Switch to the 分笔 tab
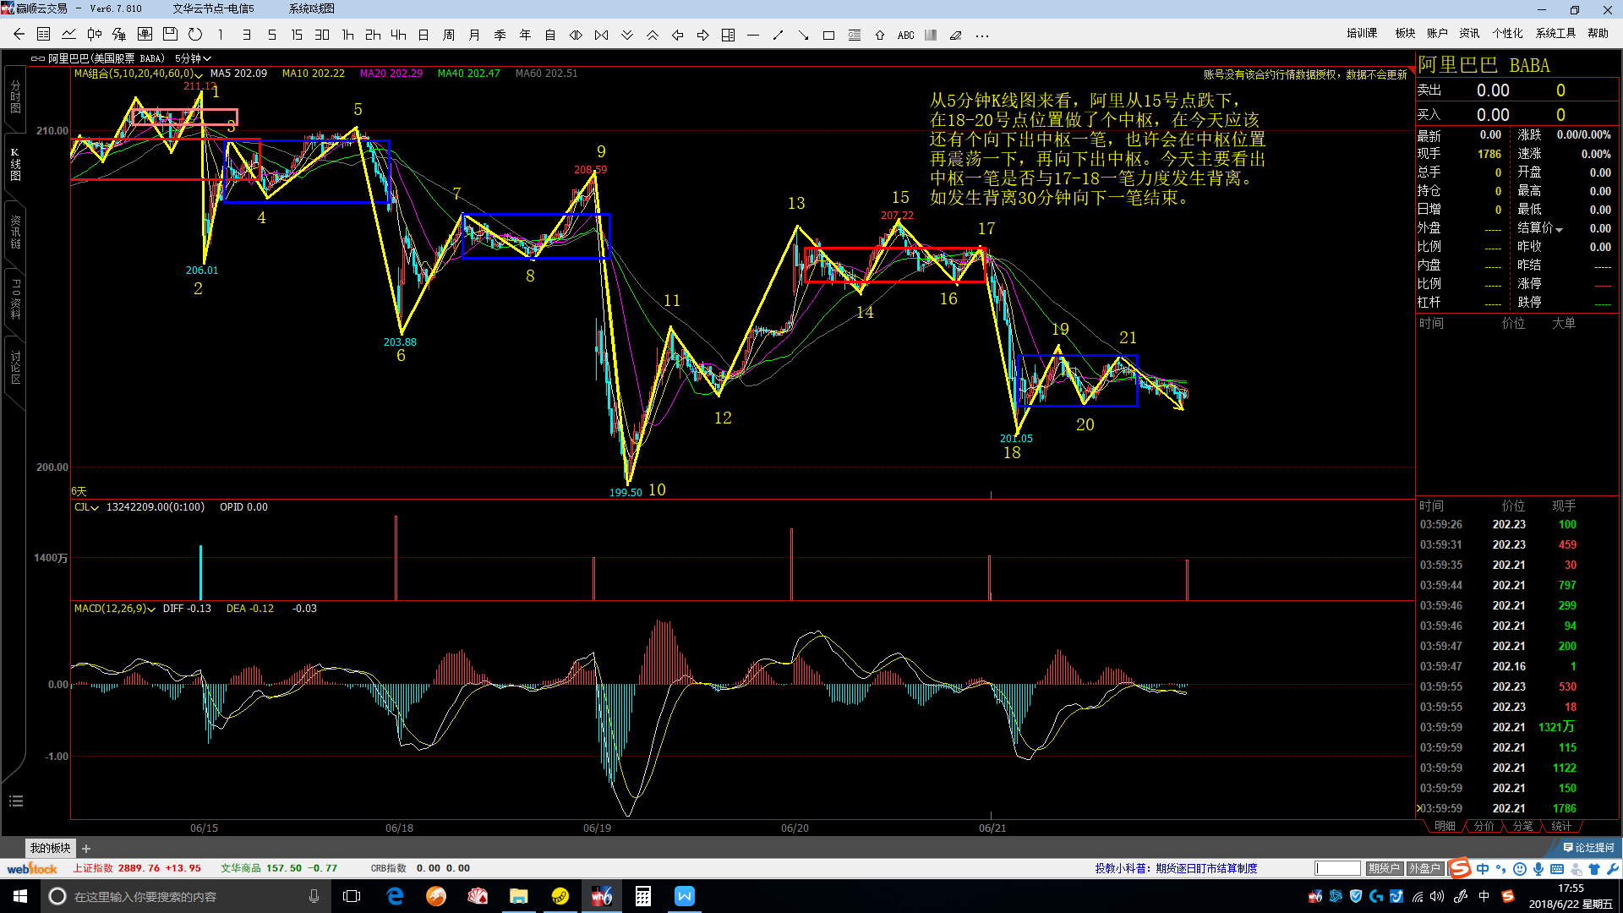This screenshot has width=1623, height=913. pos(1522,826)
